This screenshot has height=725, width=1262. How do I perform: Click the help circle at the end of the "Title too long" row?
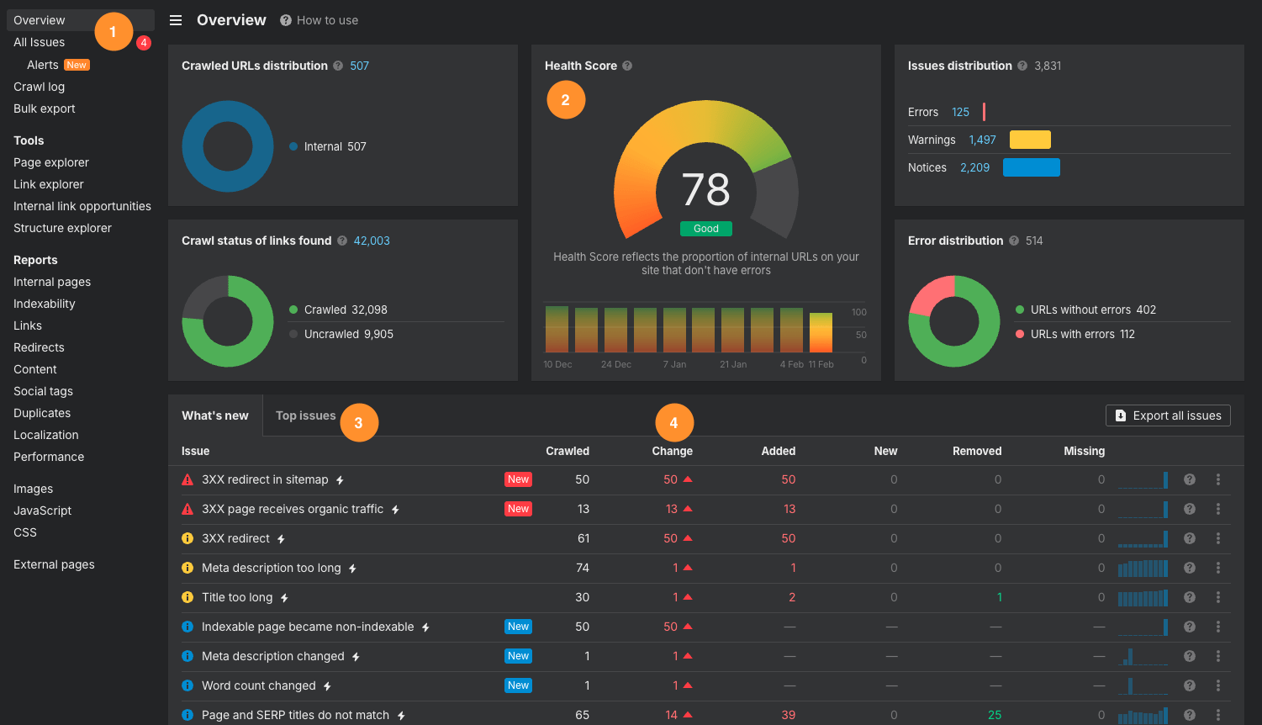1190,597
